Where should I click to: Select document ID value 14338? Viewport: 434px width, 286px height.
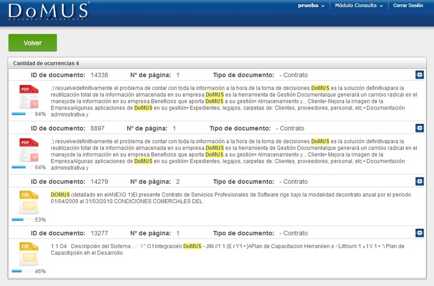coord(99,75)
